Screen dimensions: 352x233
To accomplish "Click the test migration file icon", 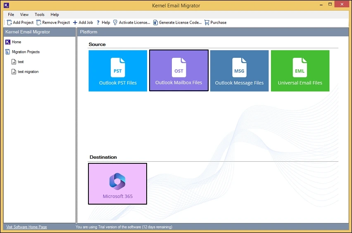I will coord(14,71).
